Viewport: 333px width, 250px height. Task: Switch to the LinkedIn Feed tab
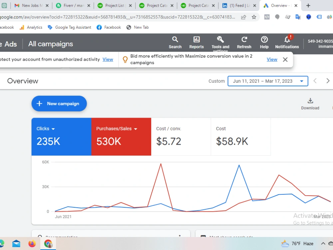[239, 6]
